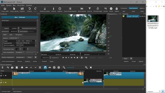
Task: Click the timeline Copy icon
Action: click(12, 67)
